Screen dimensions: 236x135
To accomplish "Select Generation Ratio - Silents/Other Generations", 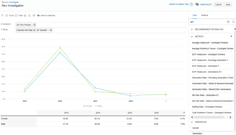I will pyautogui.click(x=211, y=89).
